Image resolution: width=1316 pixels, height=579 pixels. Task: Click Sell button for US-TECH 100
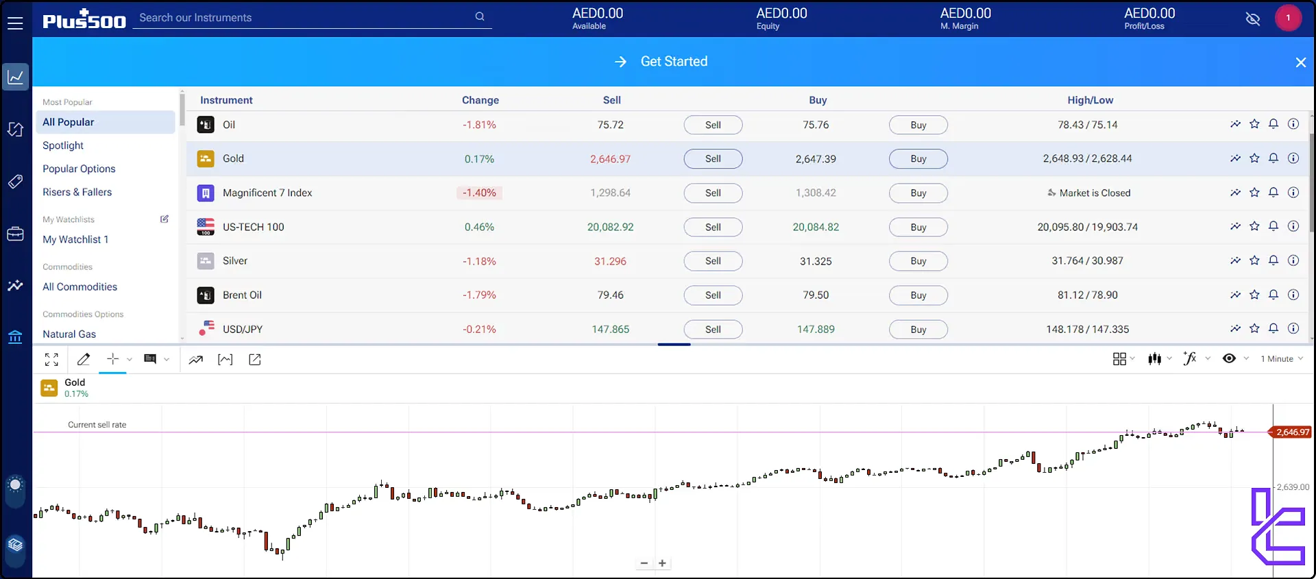pyautogui.click(x=713, y=227)
